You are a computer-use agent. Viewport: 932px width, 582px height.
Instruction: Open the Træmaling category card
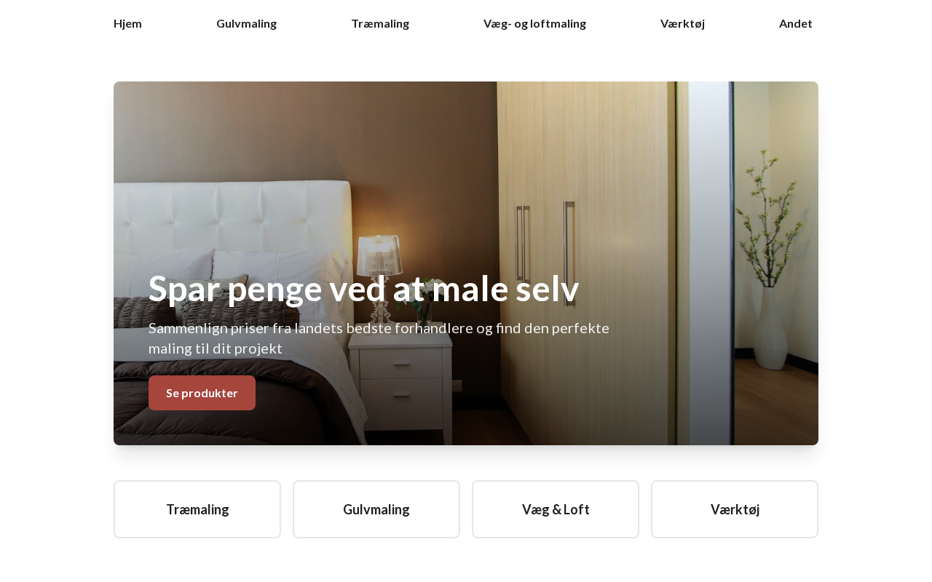click(197, 509)
